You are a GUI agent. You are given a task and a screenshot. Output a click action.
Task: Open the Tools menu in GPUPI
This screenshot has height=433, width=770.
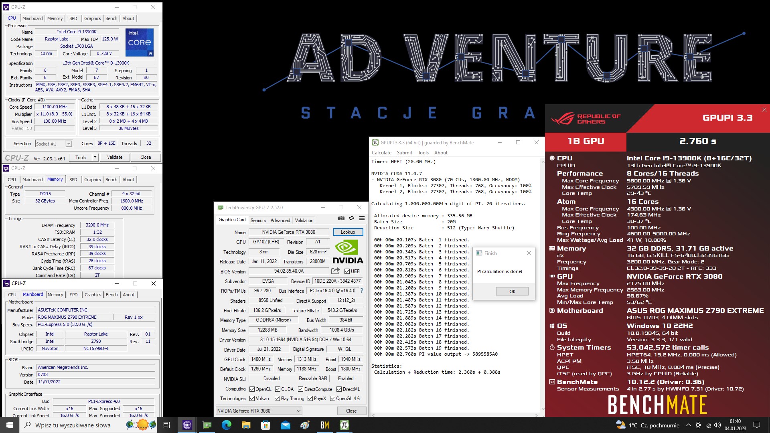pyautogui.click(x=423, y=153)
